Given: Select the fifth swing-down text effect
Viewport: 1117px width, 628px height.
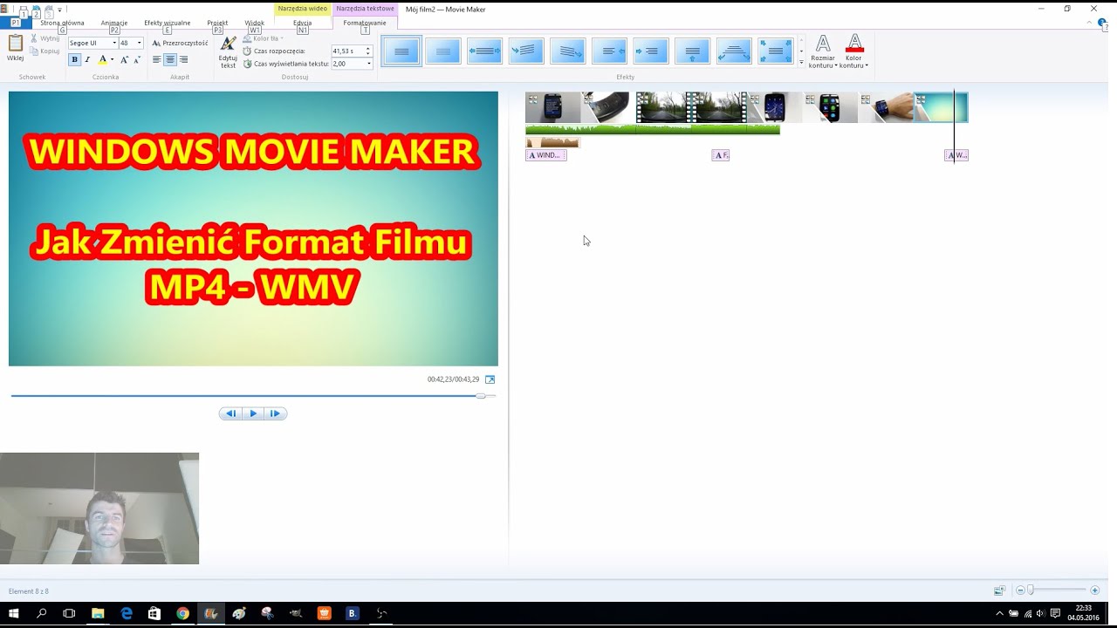Looking at the screenshot, I should coord(568,51).
